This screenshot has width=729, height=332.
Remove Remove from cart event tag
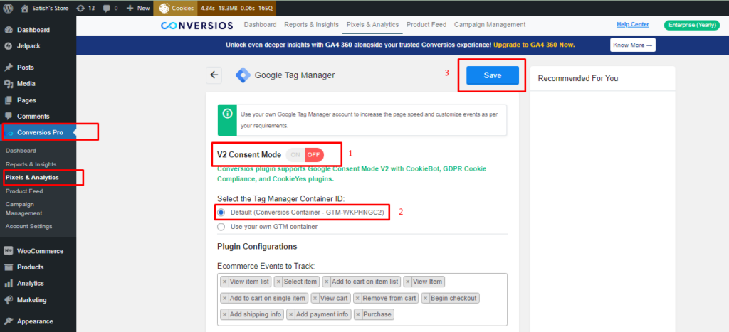pyautogui.click(x=357, y=298)
